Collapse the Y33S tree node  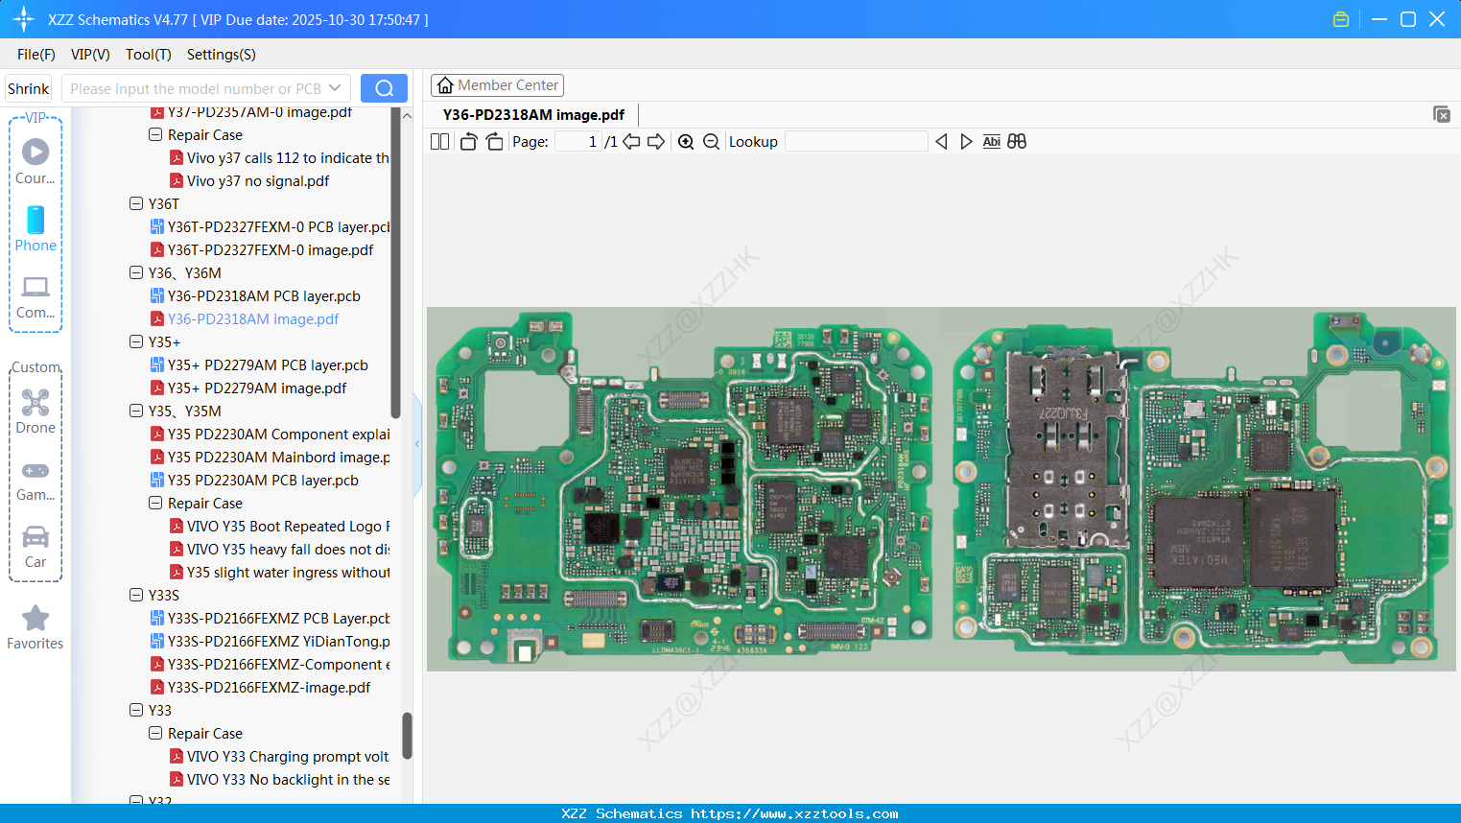point(136,595)
